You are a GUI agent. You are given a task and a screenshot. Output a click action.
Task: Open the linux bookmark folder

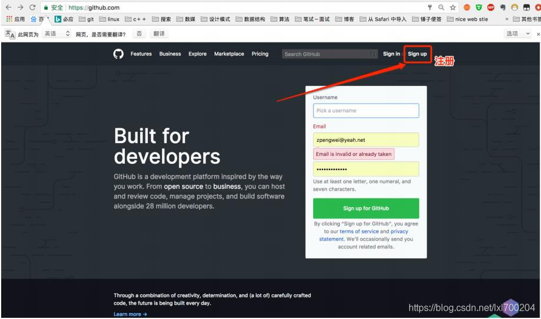[x=109, y=19]
